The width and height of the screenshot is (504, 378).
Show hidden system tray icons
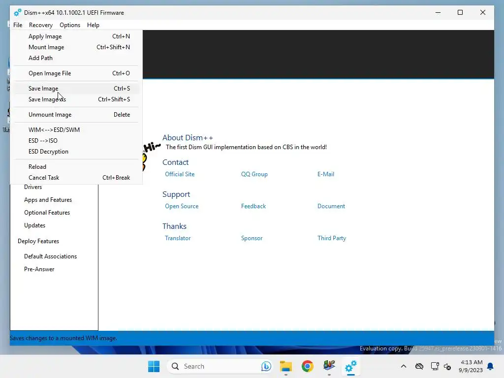point(404,366)
